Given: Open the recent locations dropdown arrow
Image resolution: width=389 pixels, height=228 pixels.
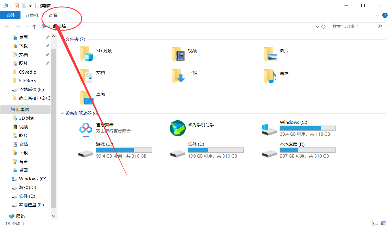Looking at the screenshot, I should (x=27, y=27).
